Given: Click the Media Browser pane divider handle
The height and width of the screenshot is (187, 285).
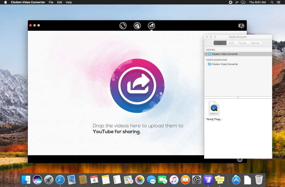Looking at the screenshot, I should pyautogui.click(x=238, y=98).
